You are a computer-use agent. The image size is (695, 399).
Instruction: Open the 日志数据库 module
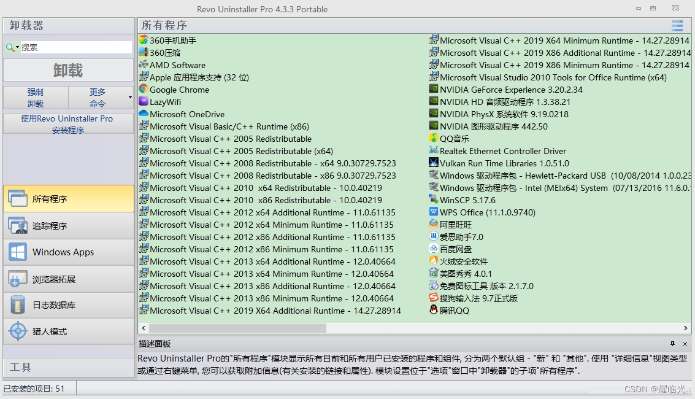point(69,305)
